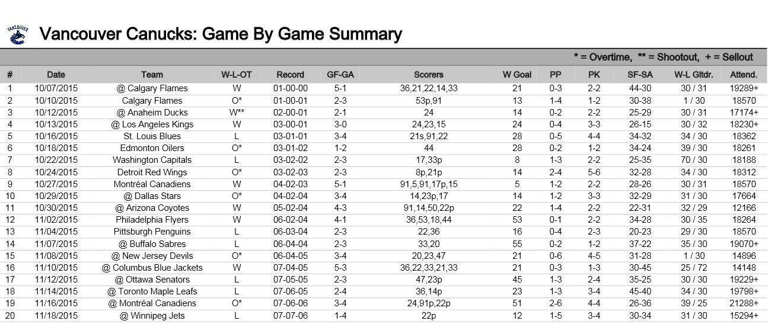Select the Attend. column header
The image size is (768, 324).
(x=744, y=75)
